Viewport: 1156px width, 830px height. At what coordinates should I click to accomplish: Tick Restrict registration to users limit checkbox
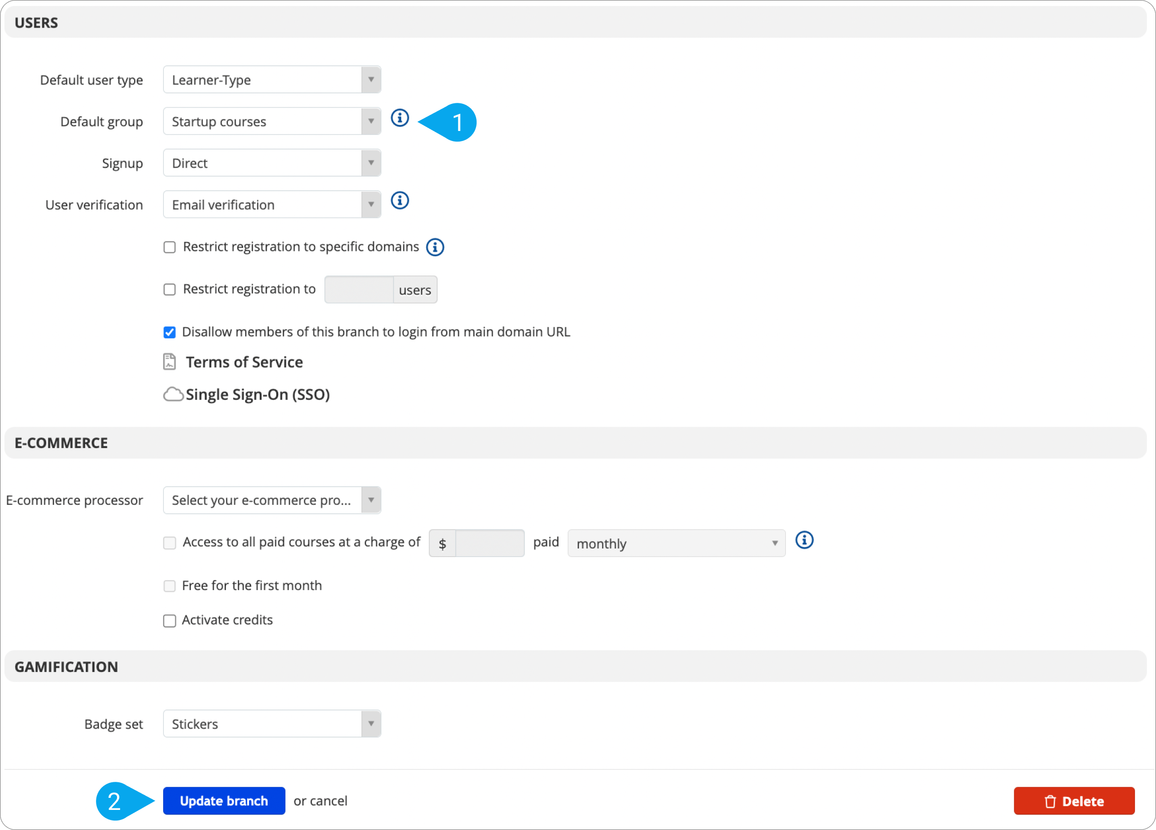click(170, 290)
